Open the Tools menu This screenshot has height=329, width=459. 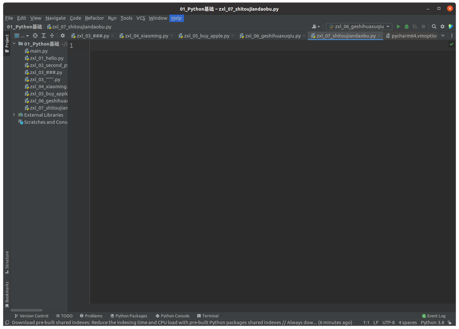pyautogui.click(x=126, y=18)
